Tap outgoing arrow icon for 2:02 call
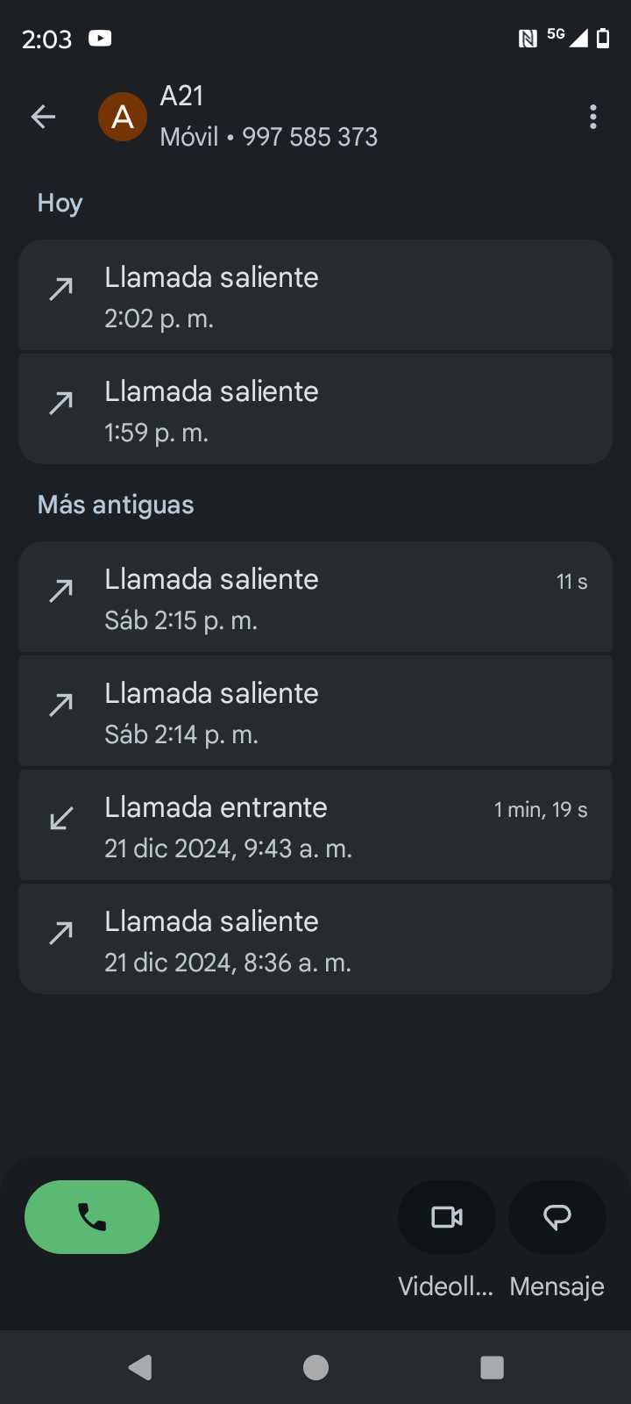Screen dimensions: 631x1404 [61, 289]
